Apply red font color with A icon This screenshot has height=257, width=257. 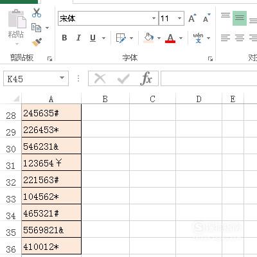(170, 38)
